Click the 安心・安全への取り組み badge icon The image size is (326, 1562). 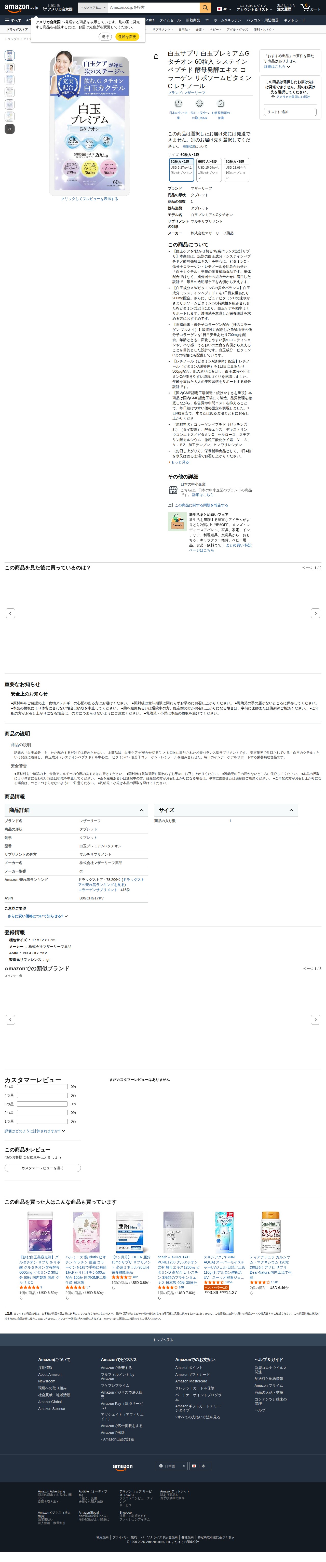click(199, 104)
